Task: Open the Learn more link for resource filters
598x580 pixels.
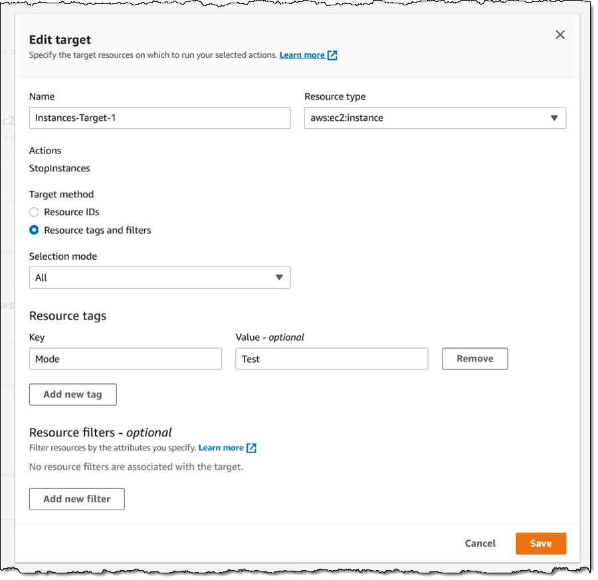Action: point(221,448)
